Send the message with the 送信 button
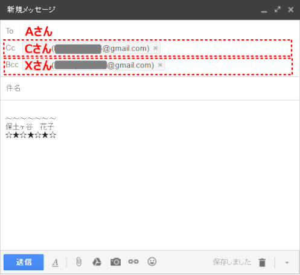The width and height of the screenshot is (300, 275). pyautogui.click(x=24, y=262)
